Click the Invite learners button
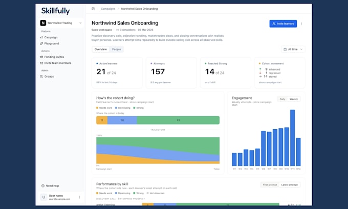The image size is (348, 209). click(x=283, y=24)
